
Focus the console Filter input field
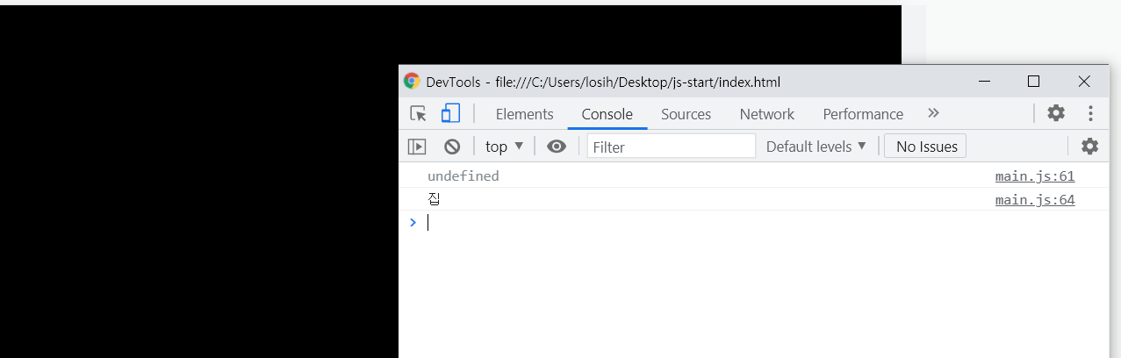671,147
